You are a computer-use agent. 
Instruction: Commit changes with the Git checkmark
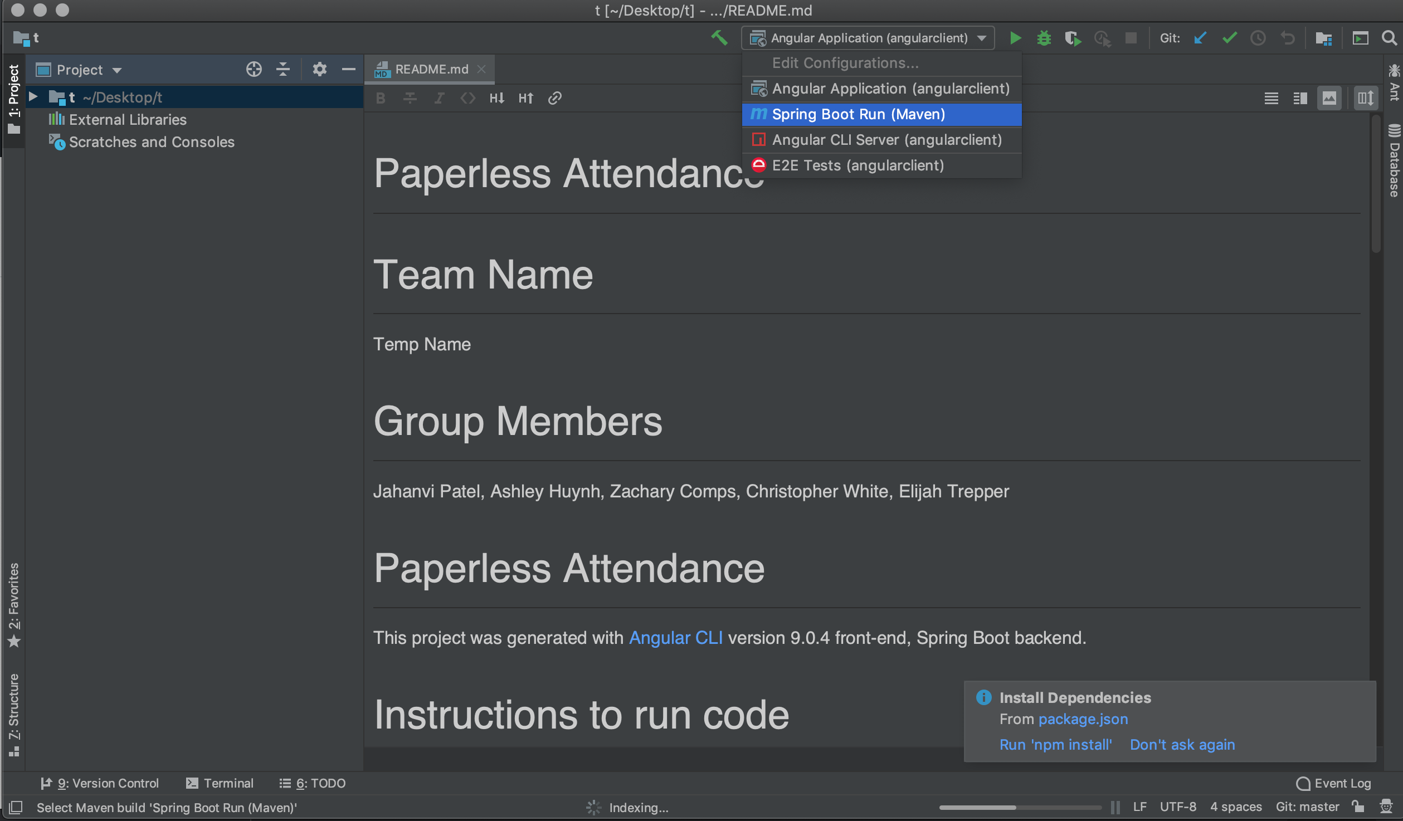pyautogui.click(x=1229, y=38)
